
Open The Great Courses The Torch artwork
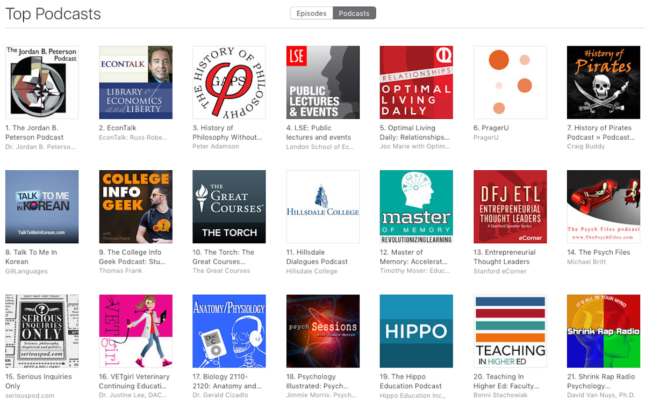(x=230, y=207)
